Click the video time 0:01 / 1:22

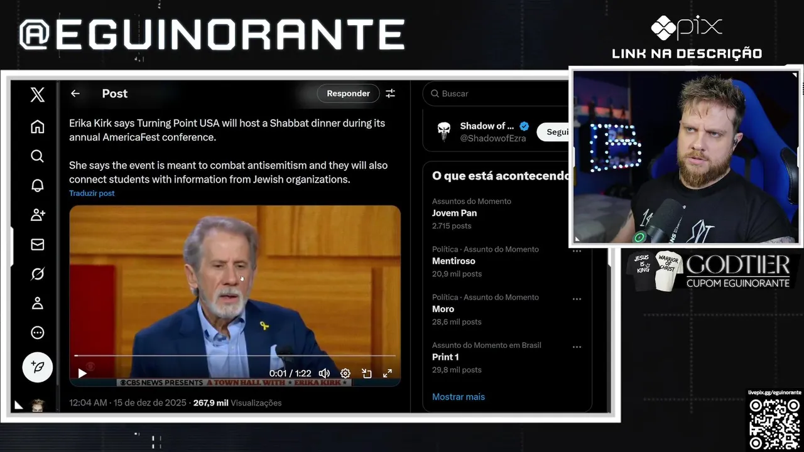290,374
